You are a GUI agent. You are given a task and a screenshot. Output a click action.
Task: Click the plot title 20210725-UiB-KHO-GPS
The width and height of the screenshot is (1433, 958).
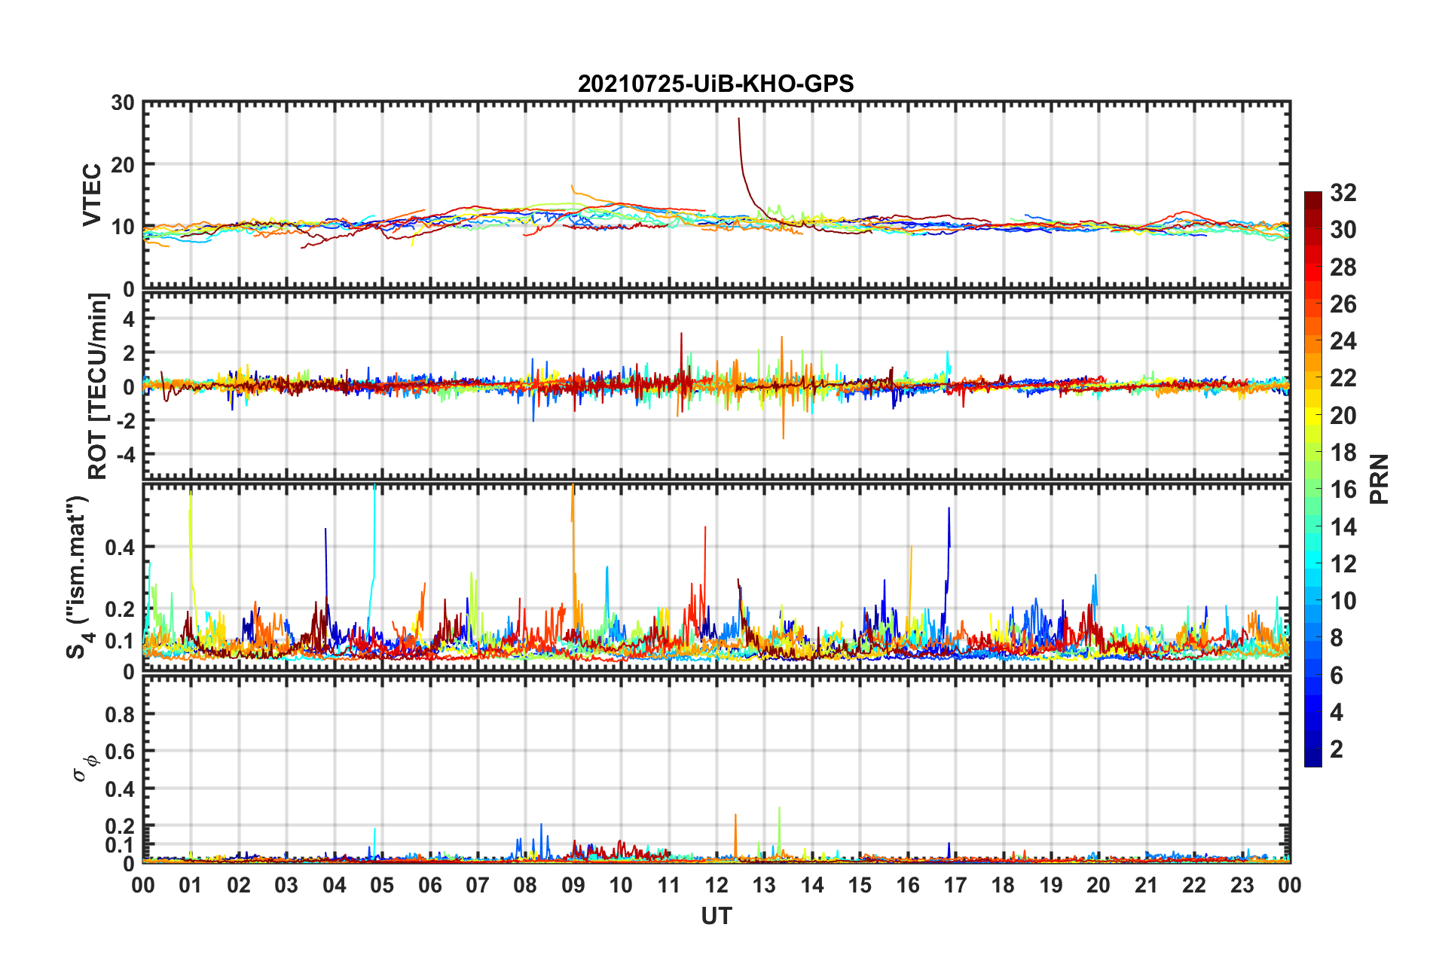tap(716, 84)
